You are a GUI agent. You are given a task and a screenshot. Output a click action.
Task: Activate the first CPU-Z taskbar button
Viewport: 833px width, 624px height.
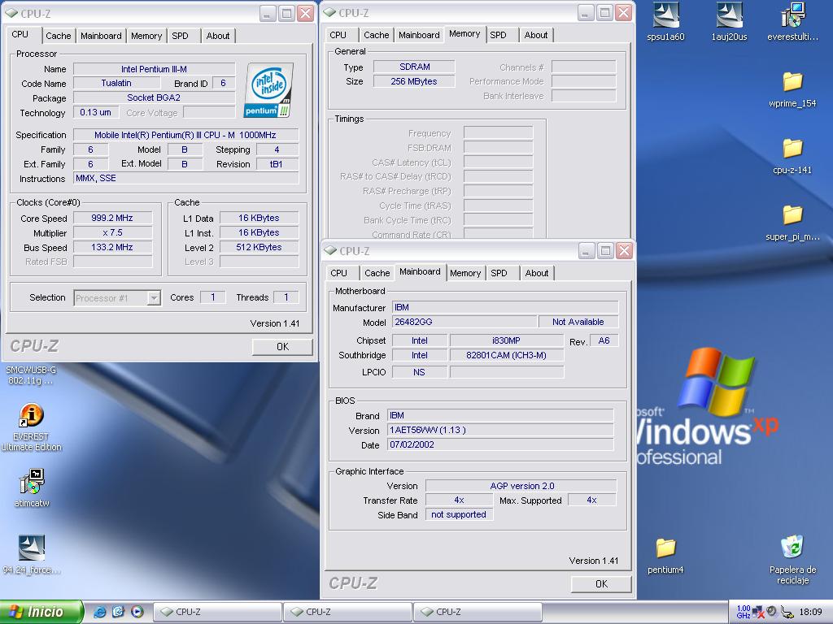(x=217, y=612)
